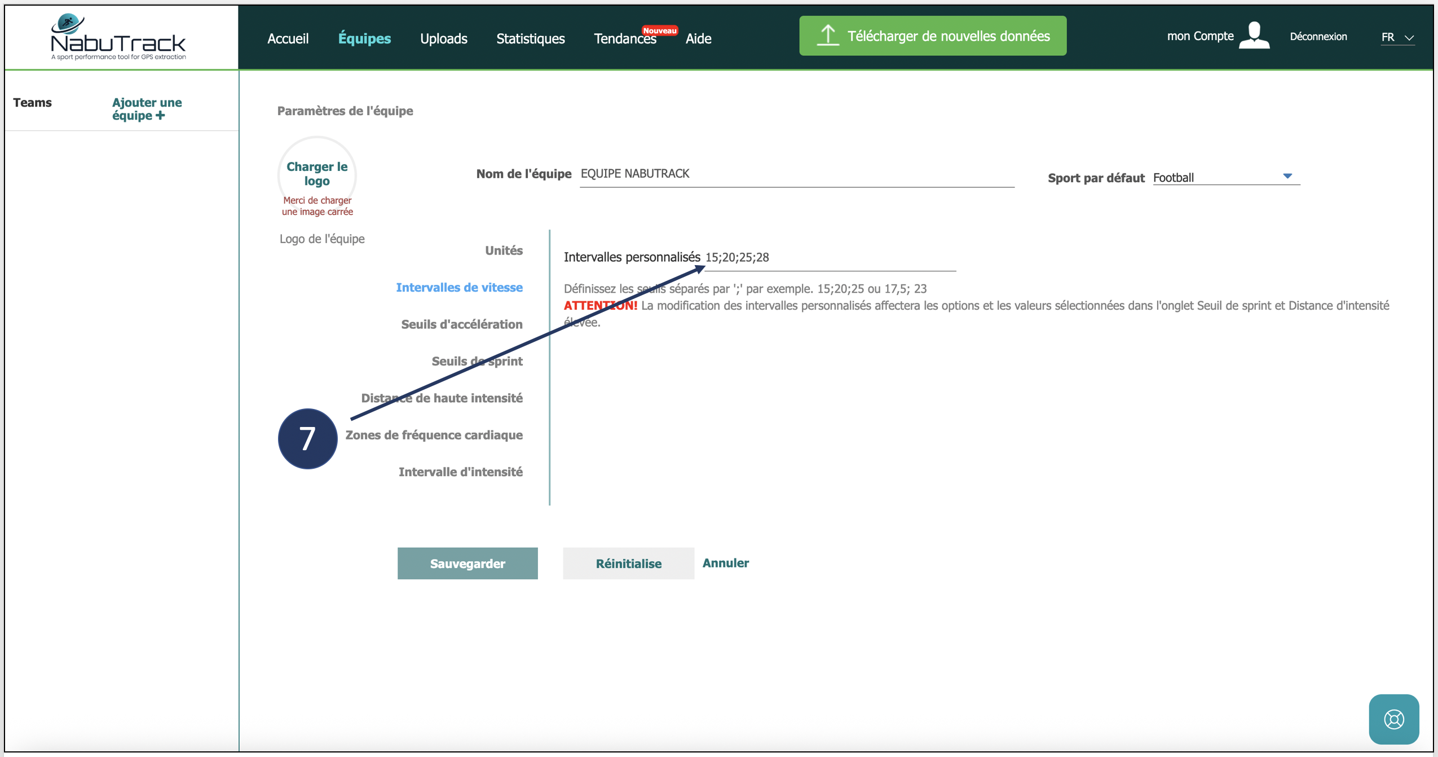Screen dimensions: 1438x757
Task: Click the Teams heading in sidebar
Action: tap(32, 103)
